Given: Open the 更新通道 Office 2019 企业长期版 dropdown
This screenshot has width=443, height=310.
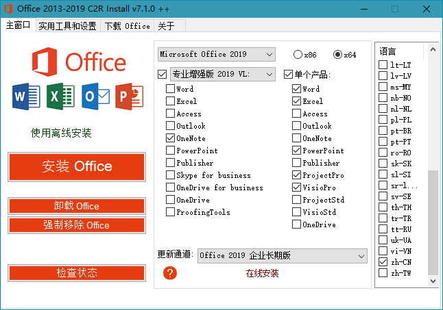Looking at the screenshot, I should [283, 256].
